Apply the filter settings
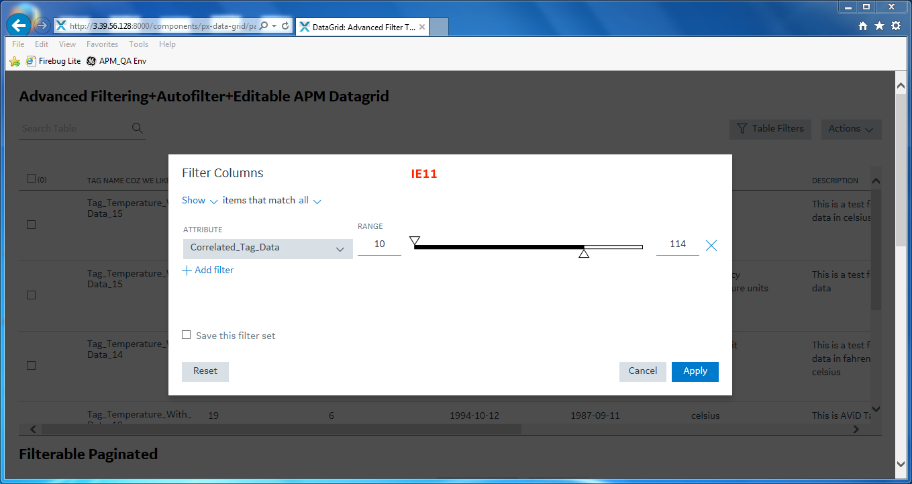The image size is (912, 484). point(695,371)
